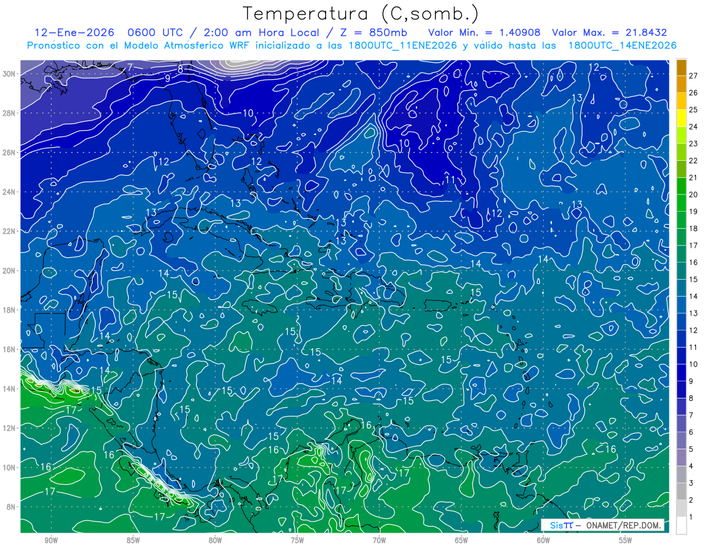709x548 pixels.
Task: Click the "30N" latitude axis label
Action: click(x=9, y=74)
